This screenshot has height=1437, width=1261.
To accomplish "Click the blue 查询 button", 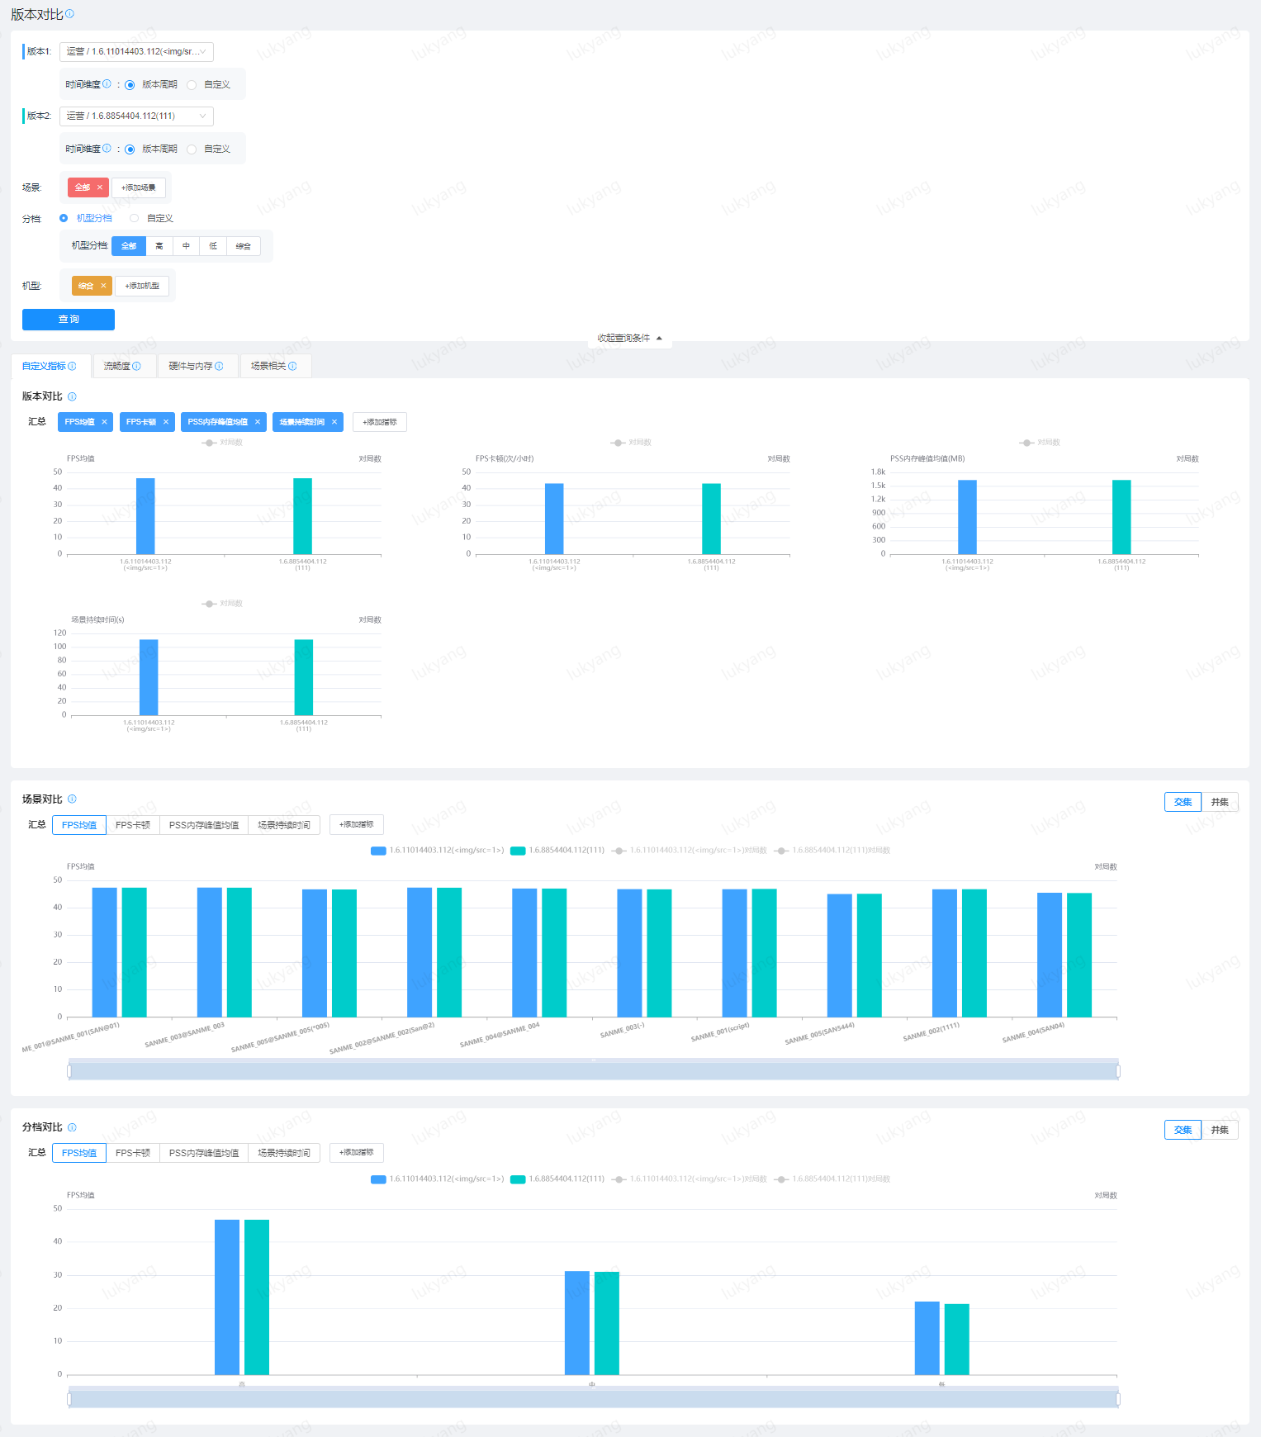I will coord(69,320).
